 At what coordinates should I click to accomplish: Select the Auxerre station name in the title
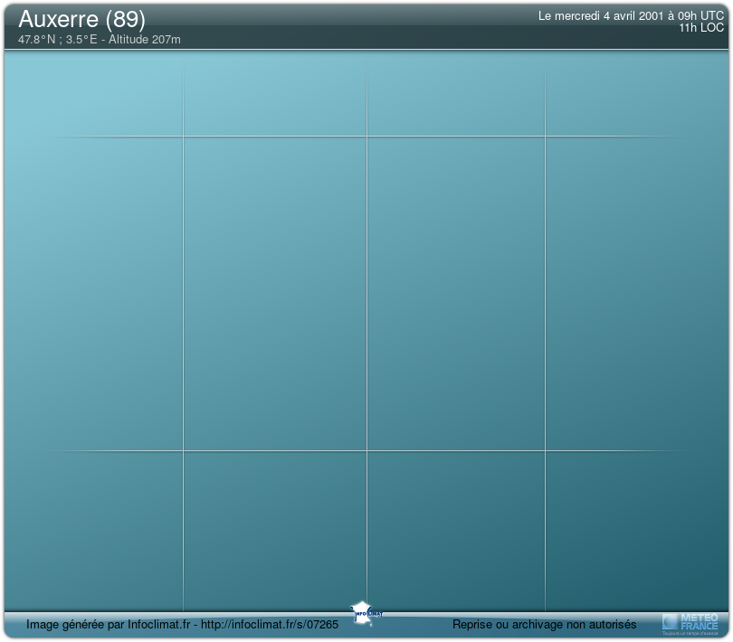click(59, 19)
